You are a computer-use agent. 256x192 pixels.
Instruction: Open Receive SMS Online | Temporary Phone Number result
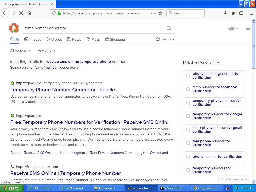(x=66, y=173)
